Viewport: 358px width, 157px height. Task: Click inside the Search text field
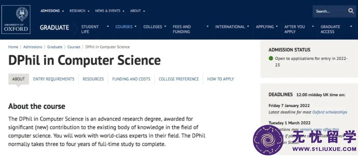tap(329, 11)
